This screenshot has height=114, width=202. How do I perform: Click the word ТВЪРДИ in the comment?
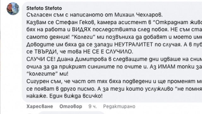(45, 52)
